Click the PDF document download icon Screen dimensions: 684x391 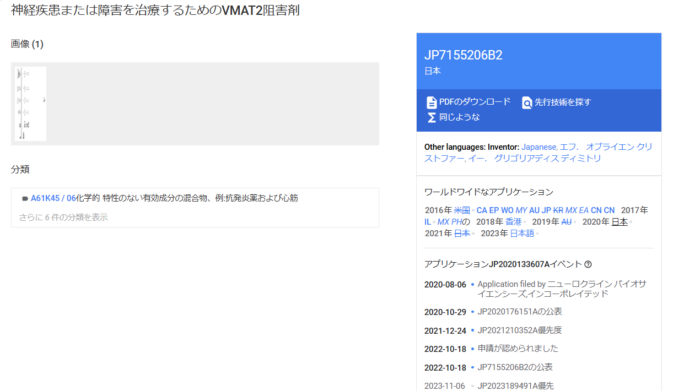pos(432,102)
